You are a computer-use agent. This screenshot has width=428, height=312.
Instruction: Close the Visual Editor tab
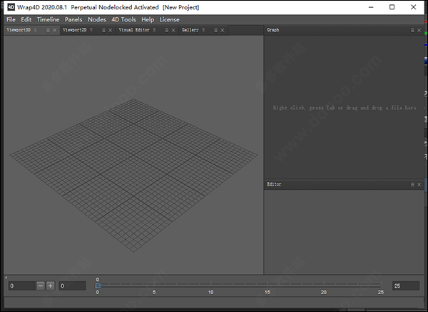click(173, 30)
